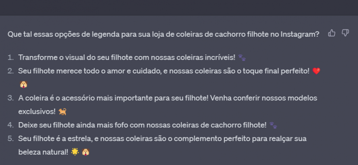Click caption 3 text 'A coleira é o acessório'
The image size is (358, 165).
coord(56,98)
